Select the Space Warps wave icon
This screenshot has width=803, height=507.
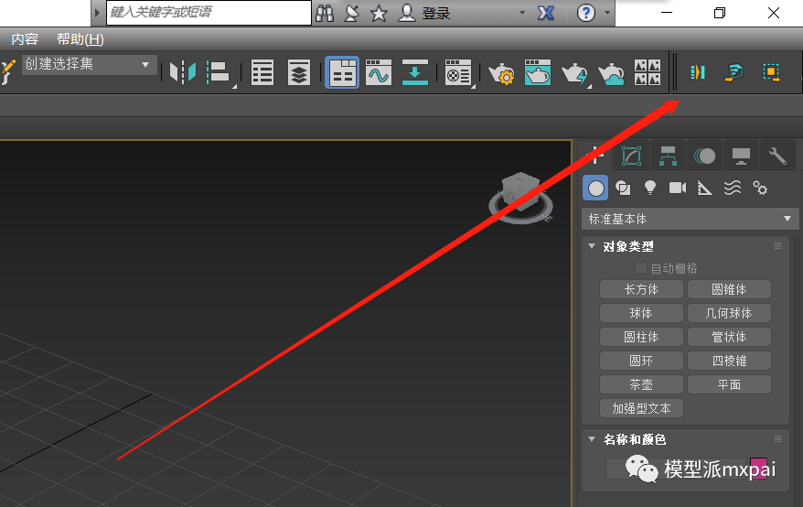coord(733,189)
